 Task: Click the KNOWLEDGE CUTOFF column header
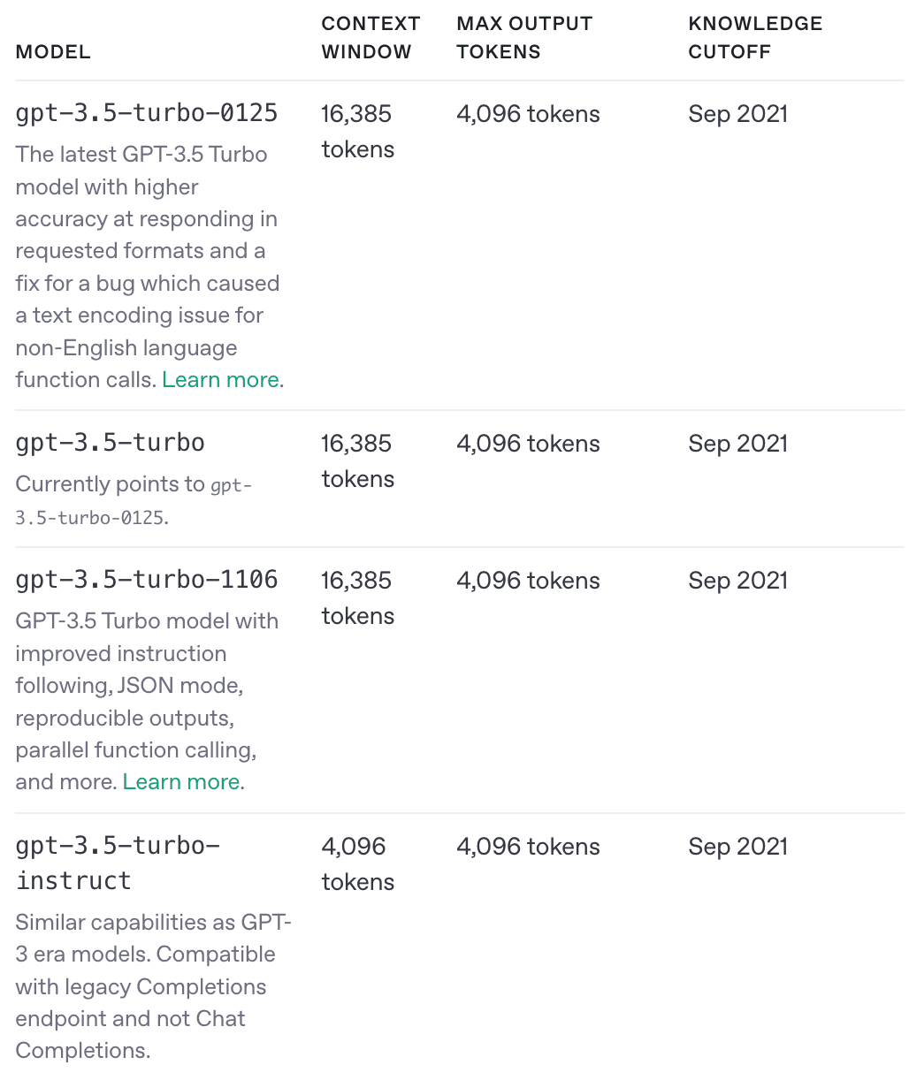[755, 38]
